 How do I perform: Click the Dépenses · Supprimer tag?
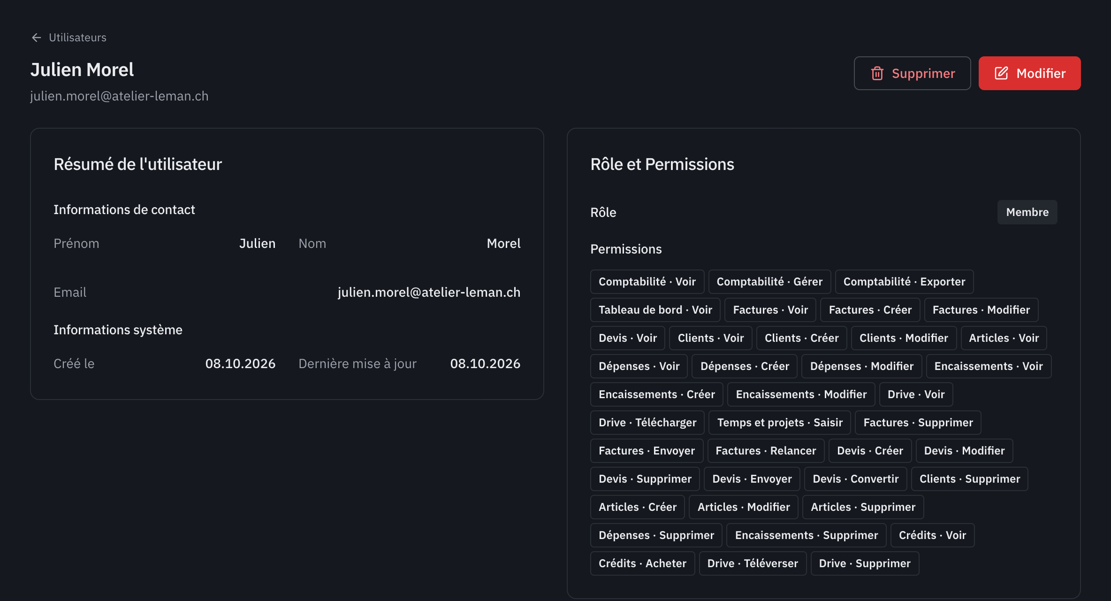[x=656, y=535]
